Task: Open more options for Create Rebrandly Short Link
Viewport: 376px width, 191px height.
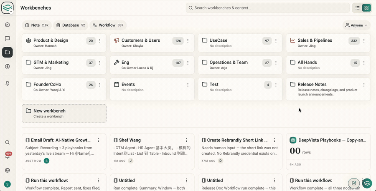Action: tap(274, 140)
